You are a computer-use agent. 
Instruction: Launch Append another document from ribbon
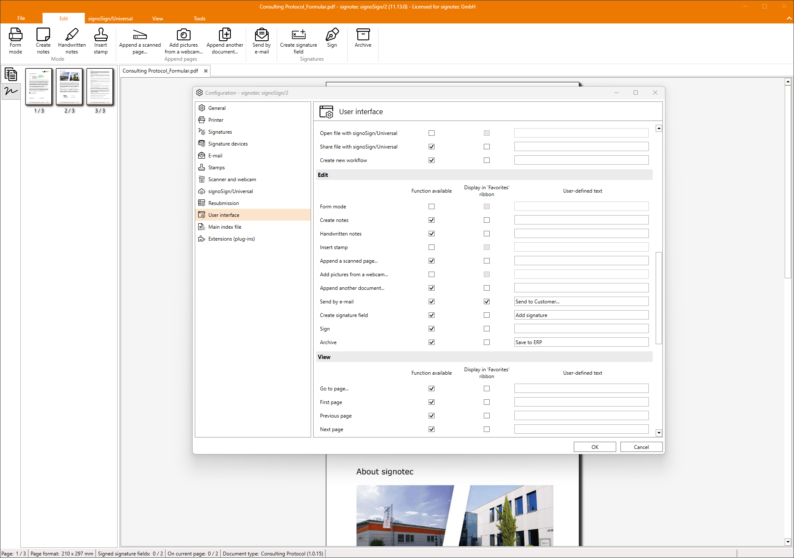point(225,41)
